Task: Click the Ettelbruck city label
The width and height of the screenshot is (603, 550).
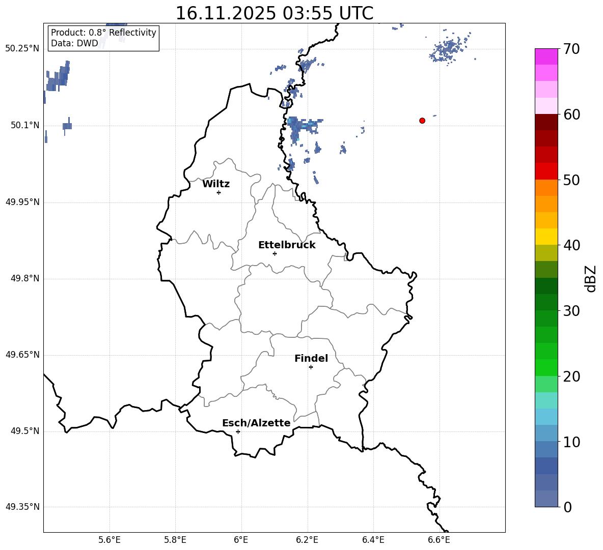Action: pos(287,245)
